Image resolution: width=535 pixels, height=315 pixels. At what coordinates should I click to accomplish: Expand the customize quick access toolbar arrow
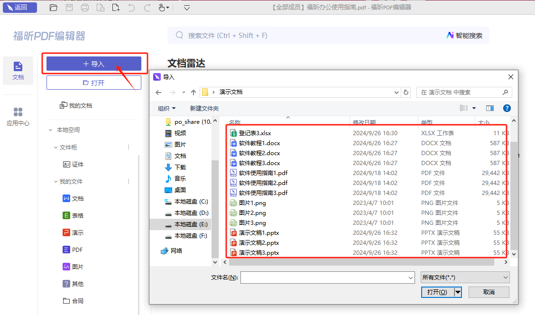tap(187, 8)
